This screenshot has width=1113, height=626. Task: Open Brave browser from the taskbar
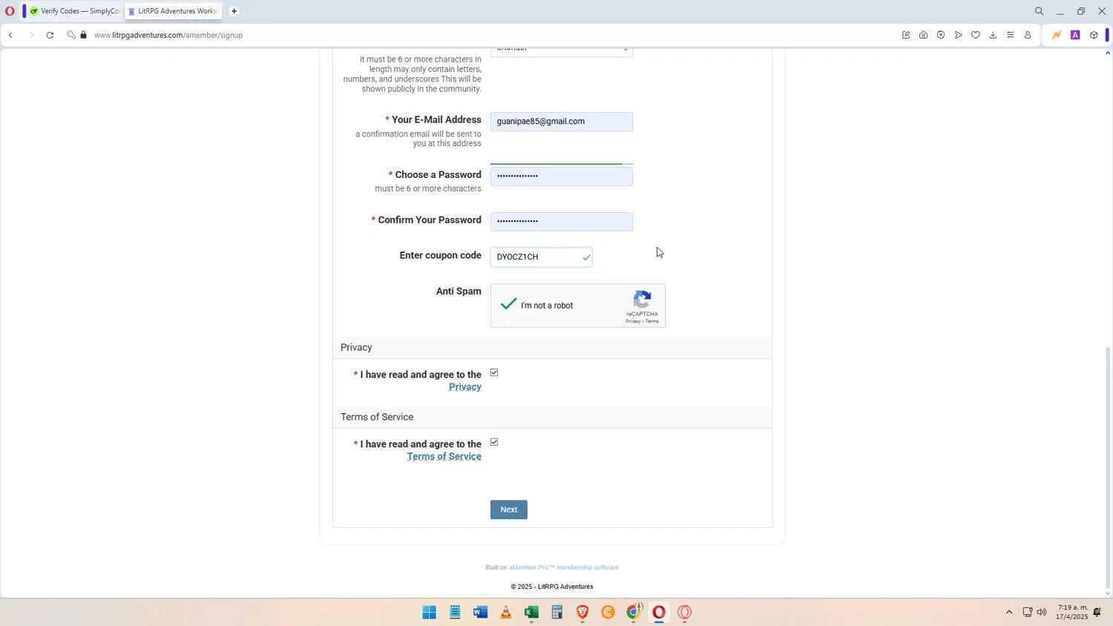[x=582, y=612]
